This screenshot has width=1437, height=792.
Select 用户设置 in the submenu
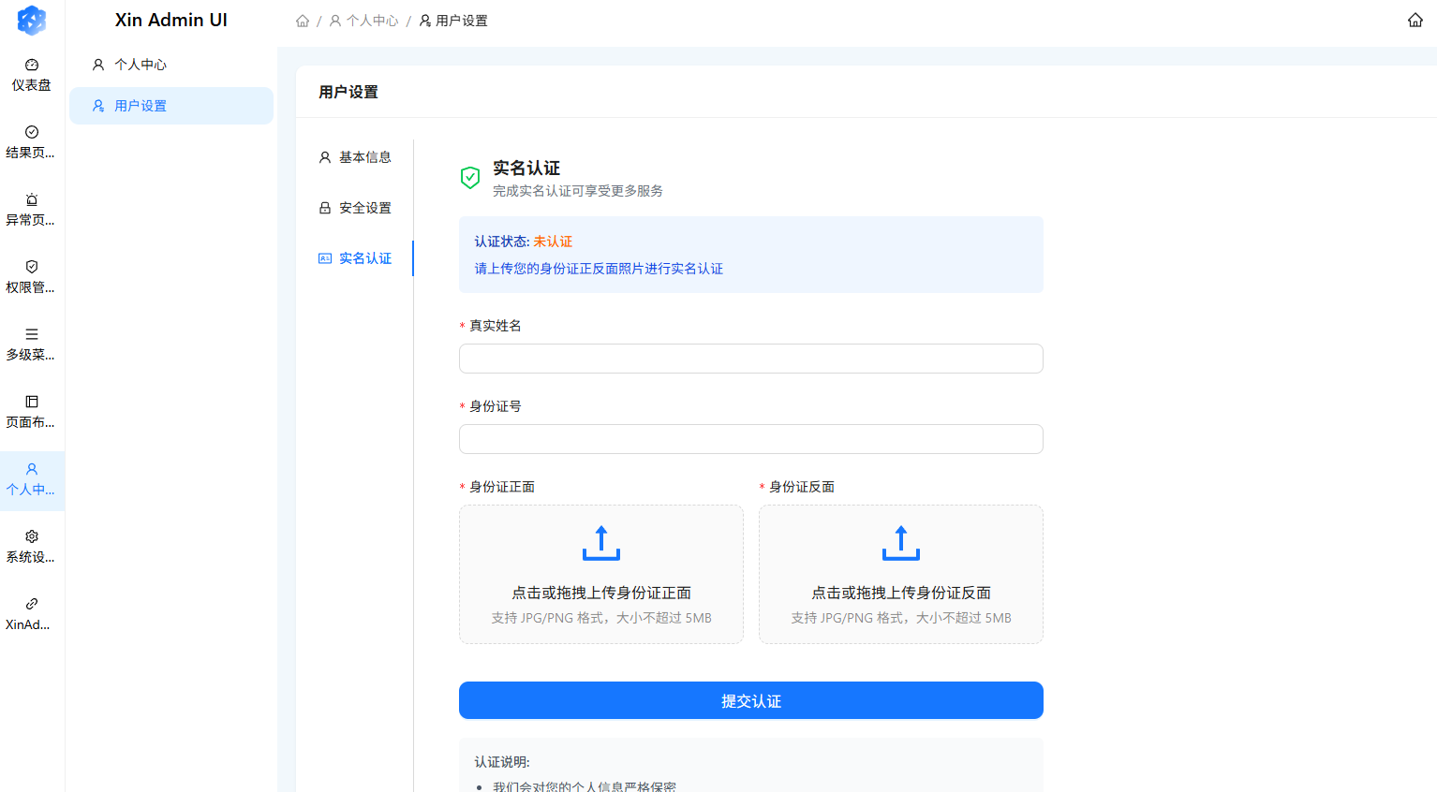coord(141,106)
